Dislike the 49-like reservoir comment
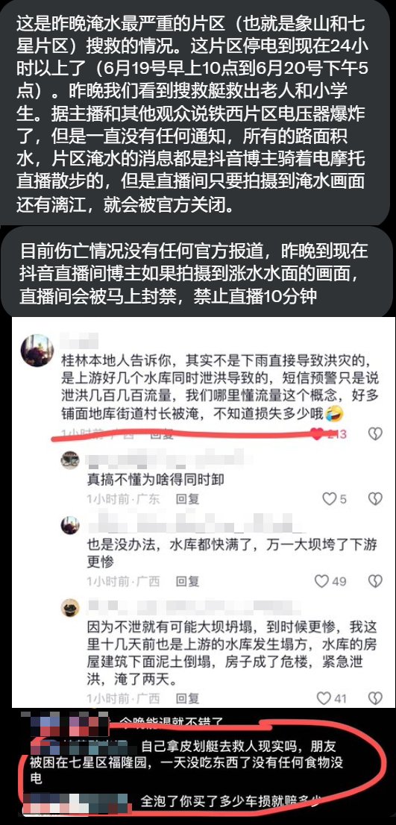 375,581
